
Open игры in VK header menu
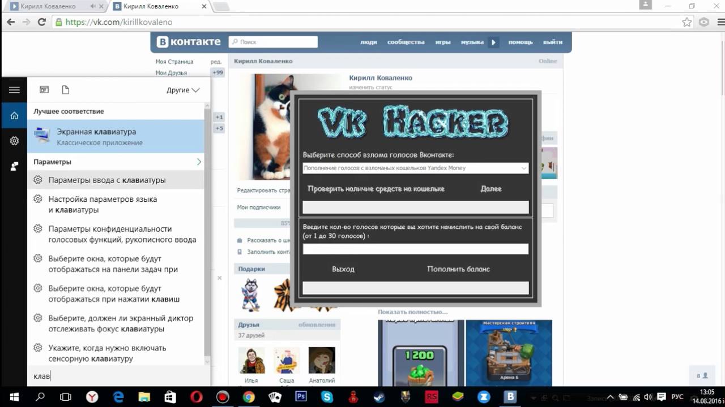pos(443,42)
